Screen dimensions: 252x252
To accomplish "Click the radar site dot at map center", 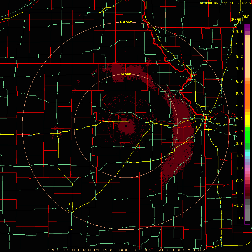I will coord(126,126).
